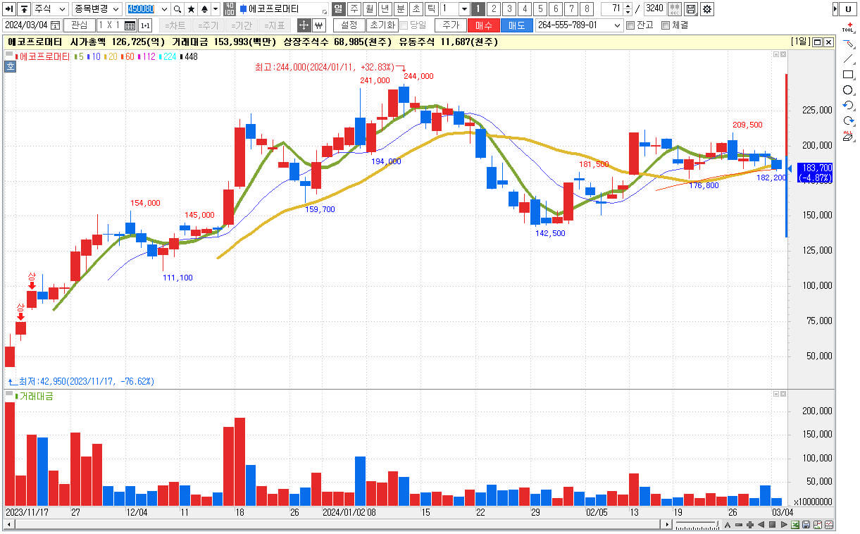The width and height of the screenshot is (860, 534).
Task: Select interval preset tab 5
Action: click(x=540, y=9)
